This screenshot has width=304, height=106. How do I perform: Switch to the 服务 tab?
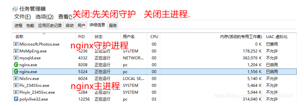pos(113,25)
